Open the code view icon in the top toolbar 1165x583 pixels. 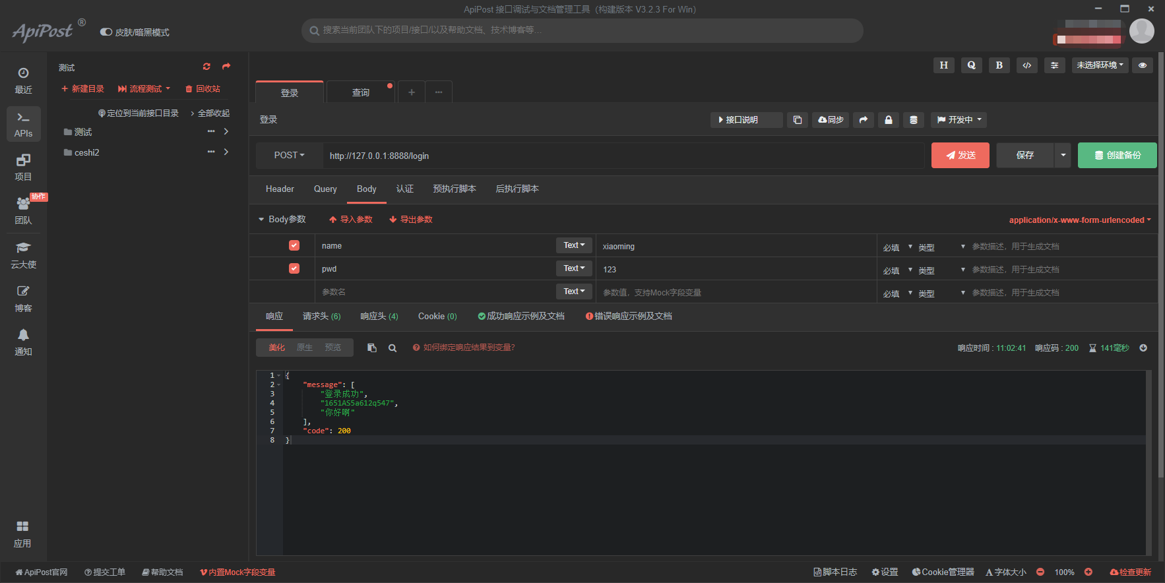tap(1026, 65)
